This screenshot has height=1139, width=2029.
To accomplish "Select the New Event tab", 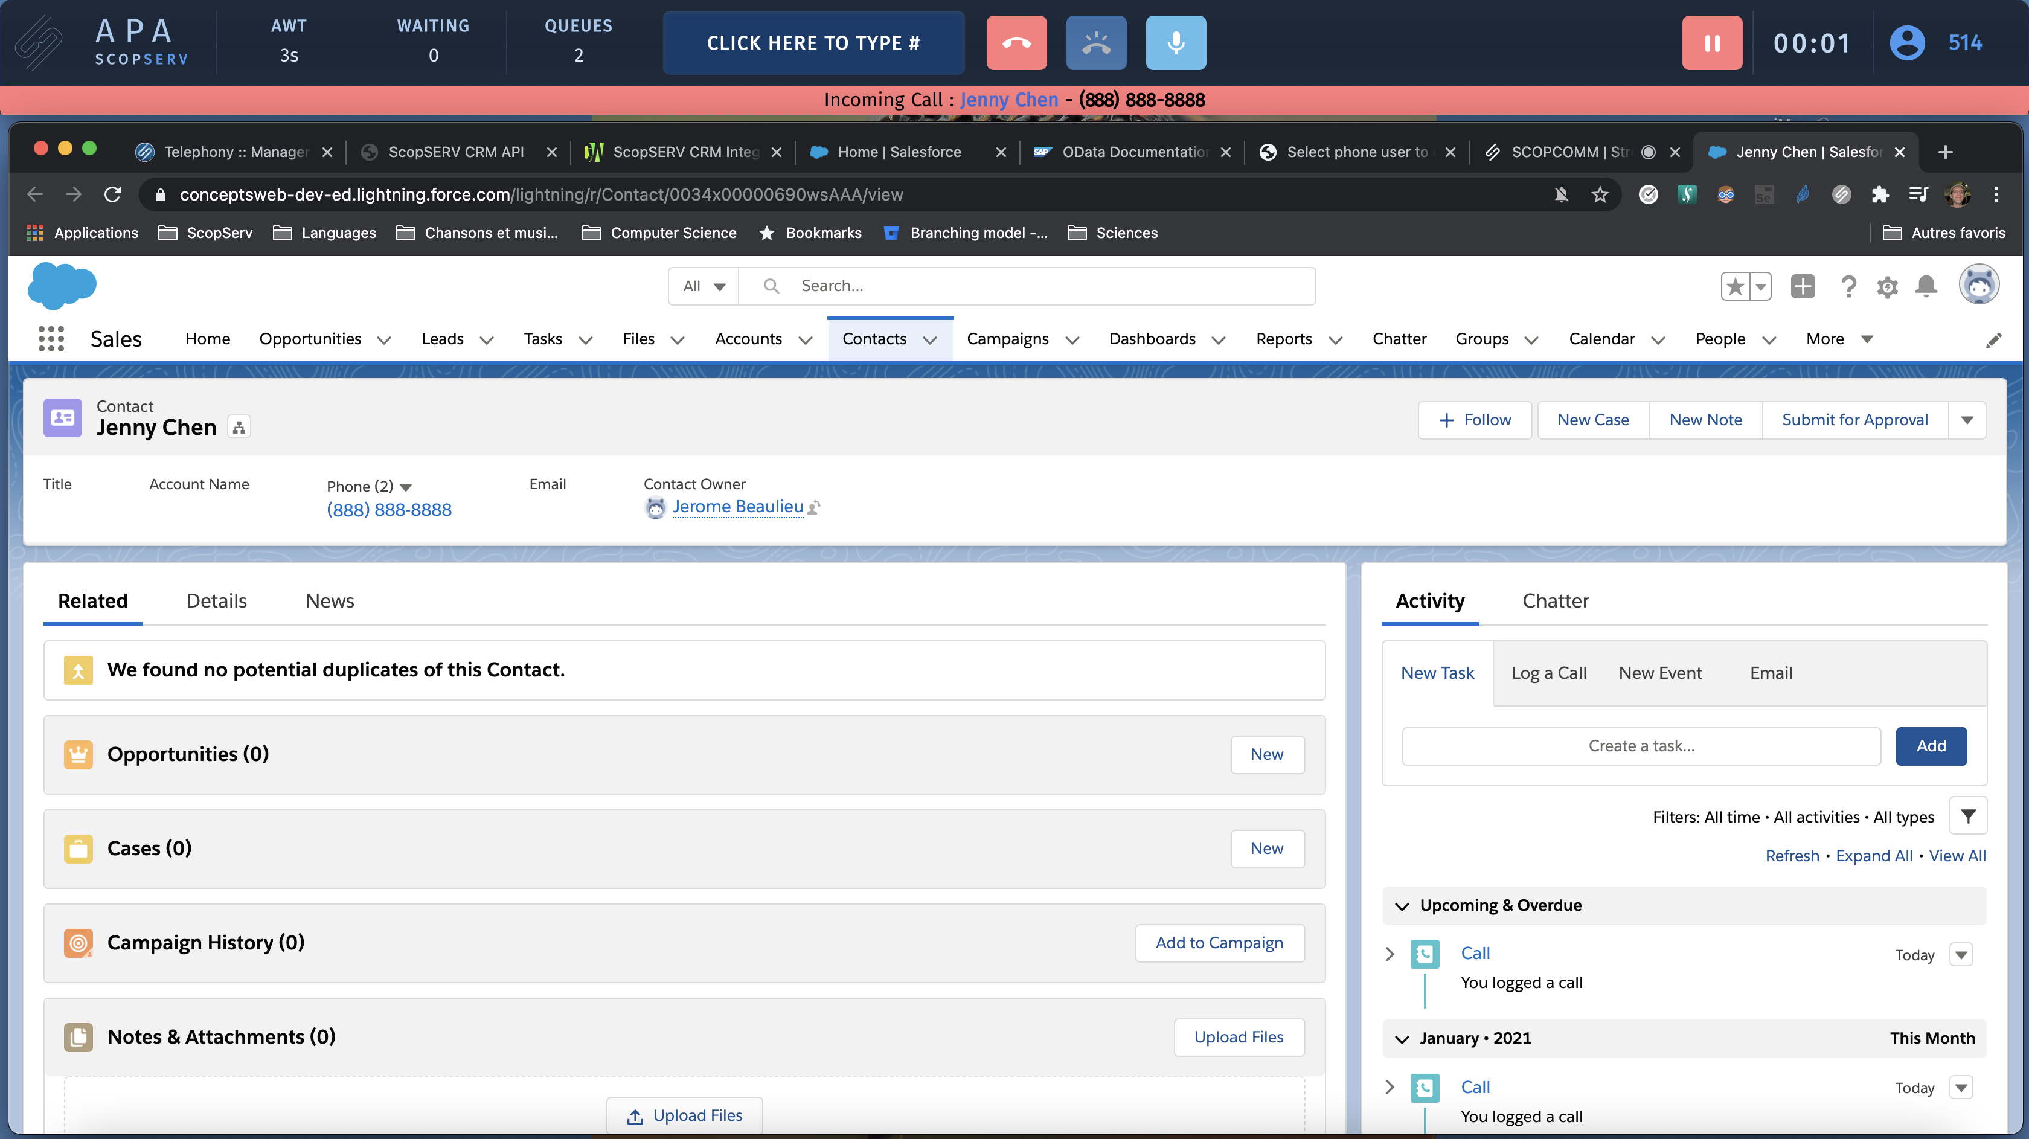I will (x=1659, y=673).
